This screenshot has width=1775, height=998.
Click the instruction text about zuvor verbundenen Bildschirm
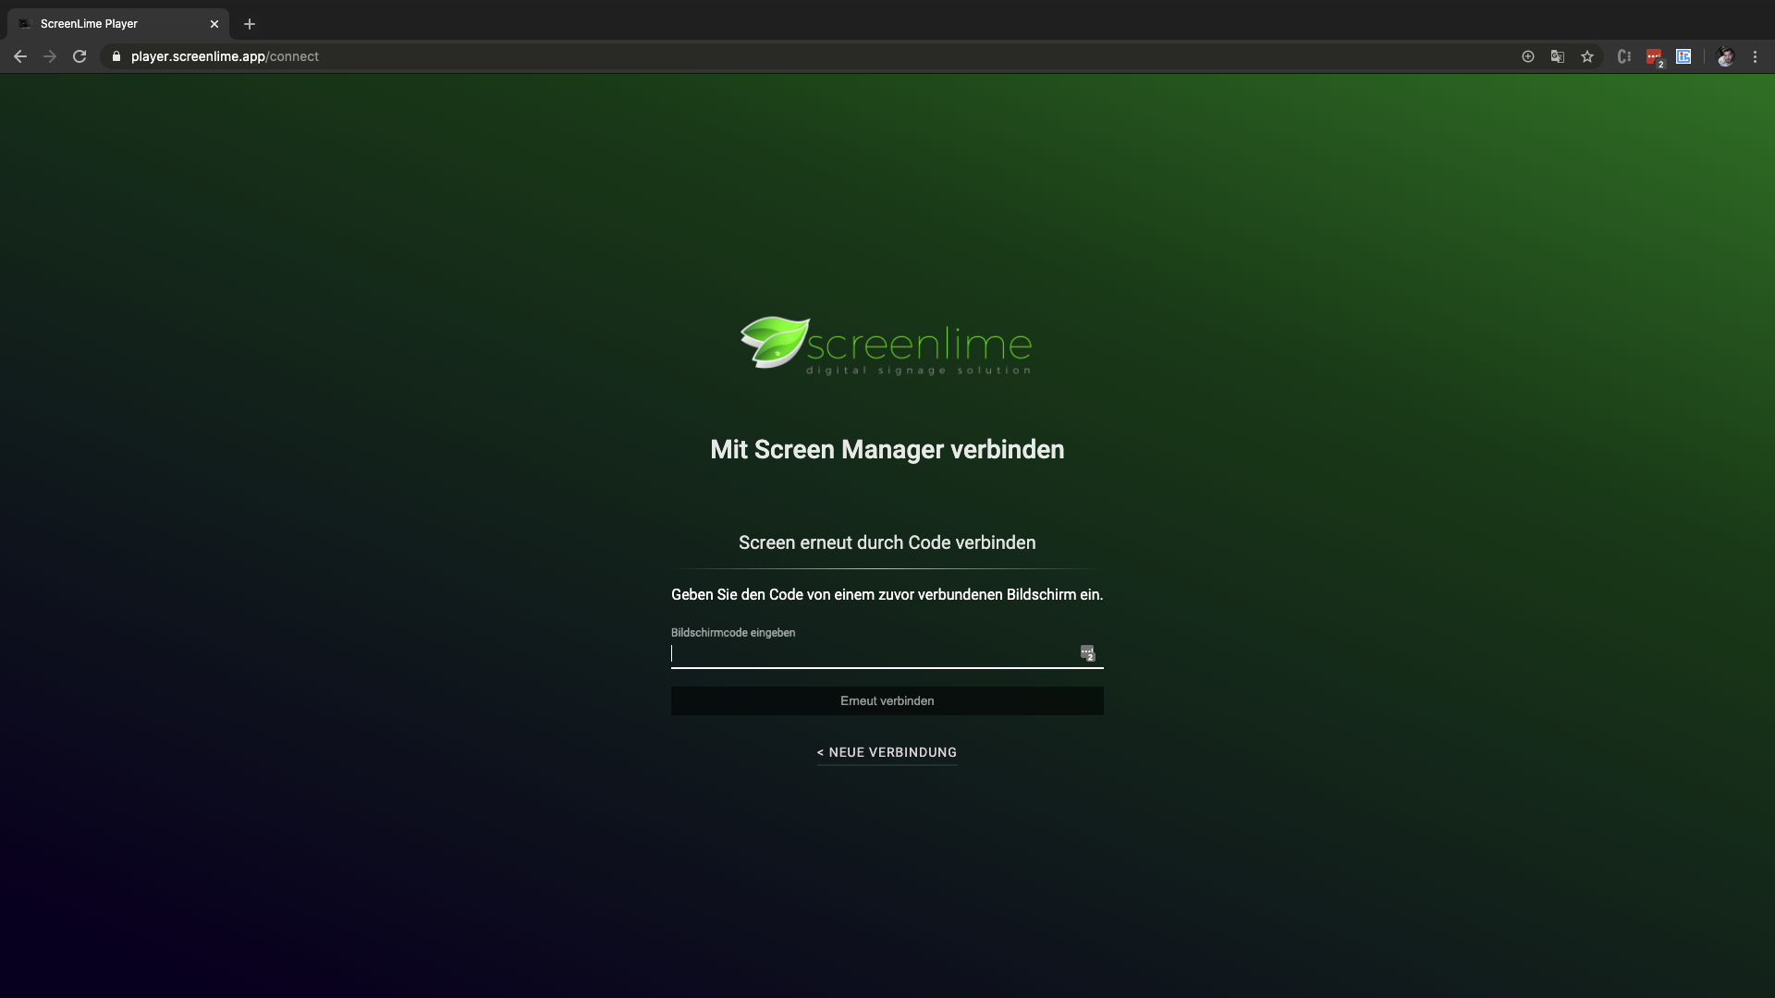[x=887, y=594]
